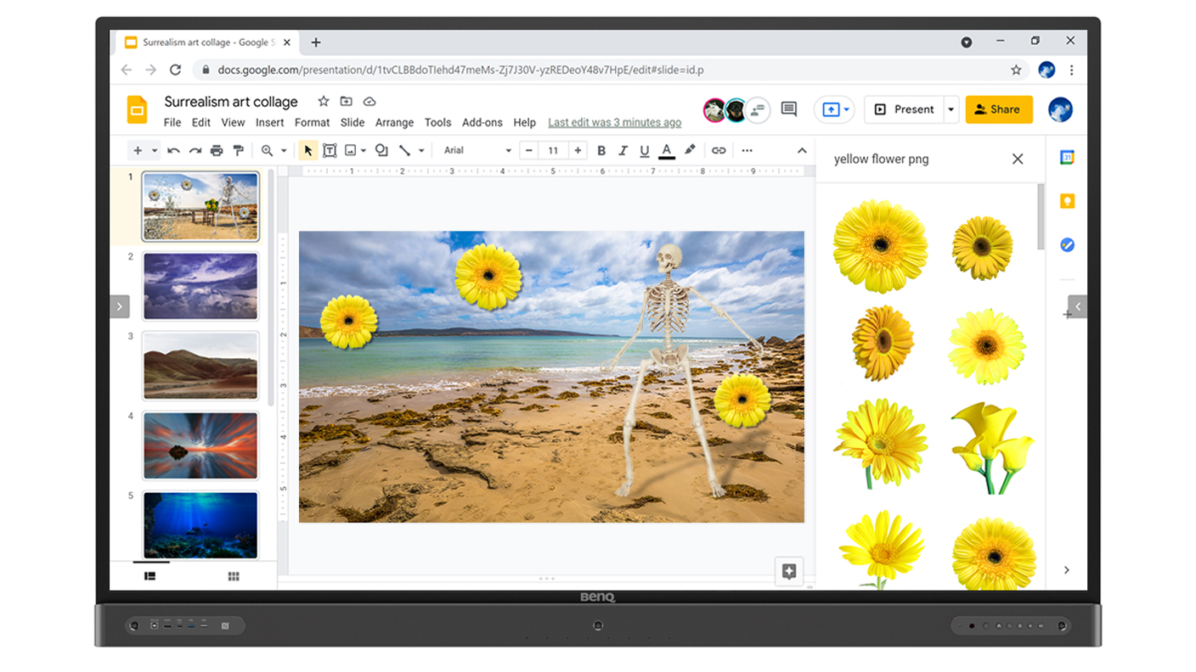Open the Arrange menu
The width and height of the screenshot is (1196, 672).
(x=395, y=122)
